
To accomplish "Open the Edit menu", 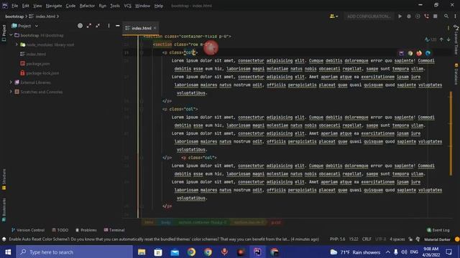I will tap(26, 6).
